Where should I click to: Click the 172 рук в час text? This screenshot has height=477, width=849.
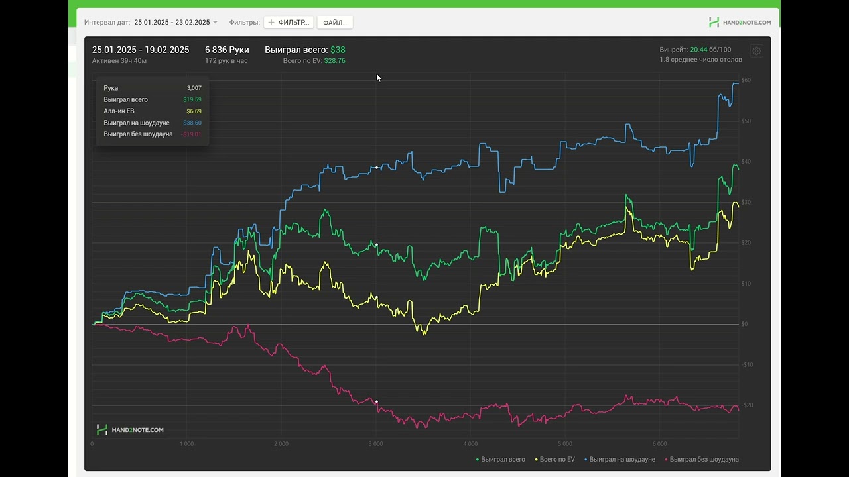pyautogui.click(x=226, y=60)
